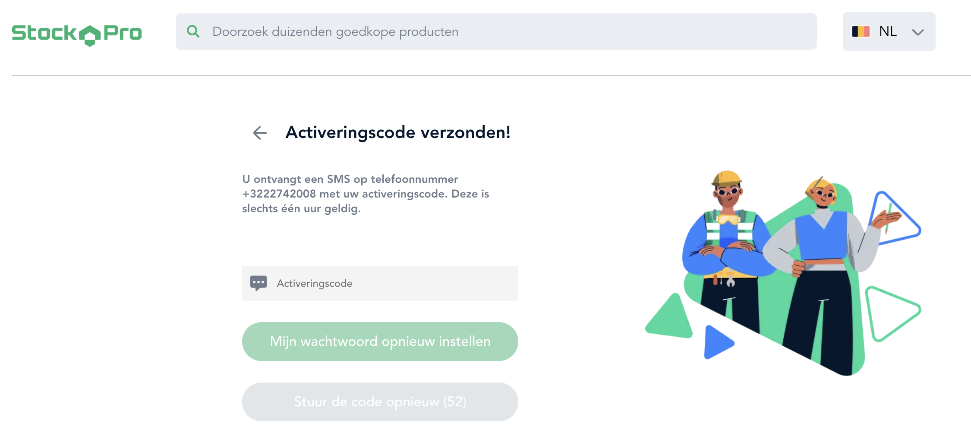
Task: Open the NL language dropdown
Action: (889, 31)
